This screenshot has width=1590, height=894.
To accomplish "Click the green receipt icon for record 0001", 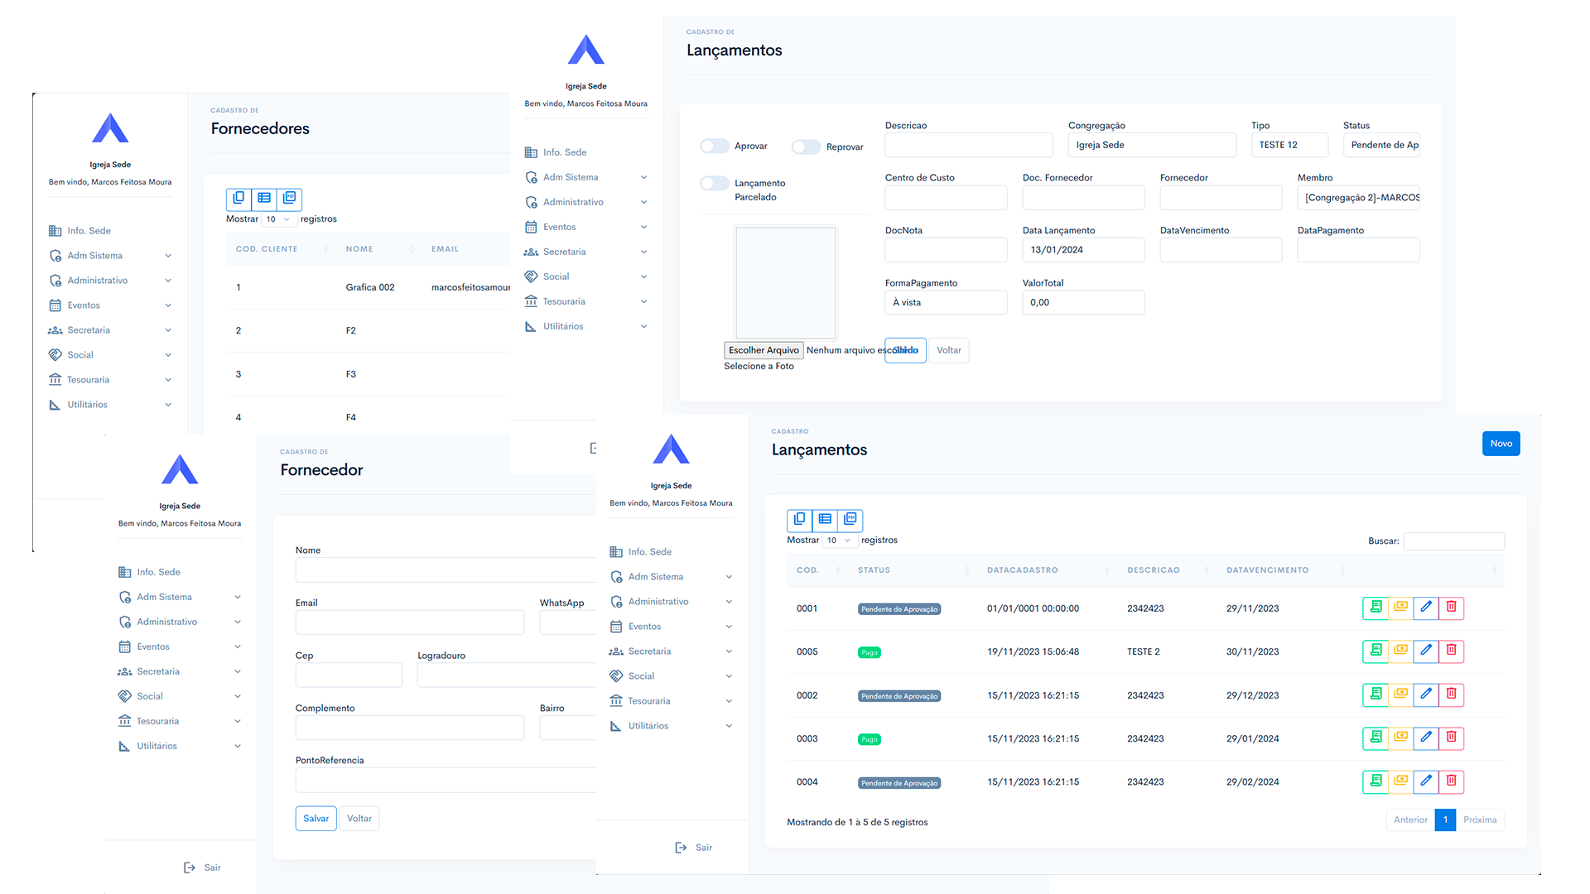I will pyautogui.click(x=1376, y=608).
